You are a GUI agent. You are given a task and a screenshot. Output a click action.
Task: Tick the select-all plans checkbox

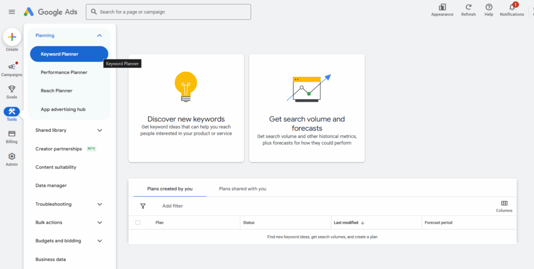pyautogui.click(x=138, y=223)
